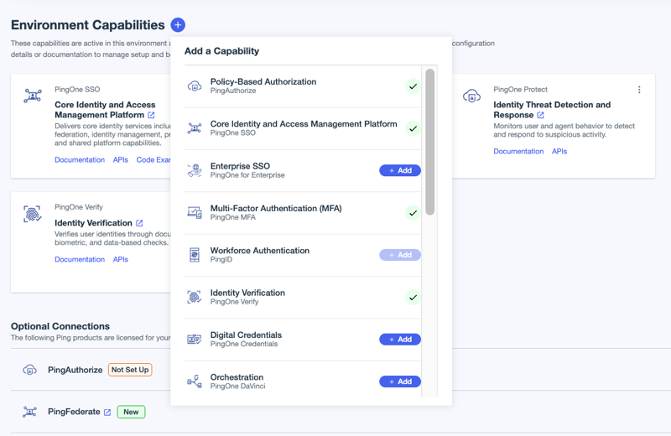Click the PingAuthorize connection name
Viewport: 671px width, 436px height.
point(75,370)
